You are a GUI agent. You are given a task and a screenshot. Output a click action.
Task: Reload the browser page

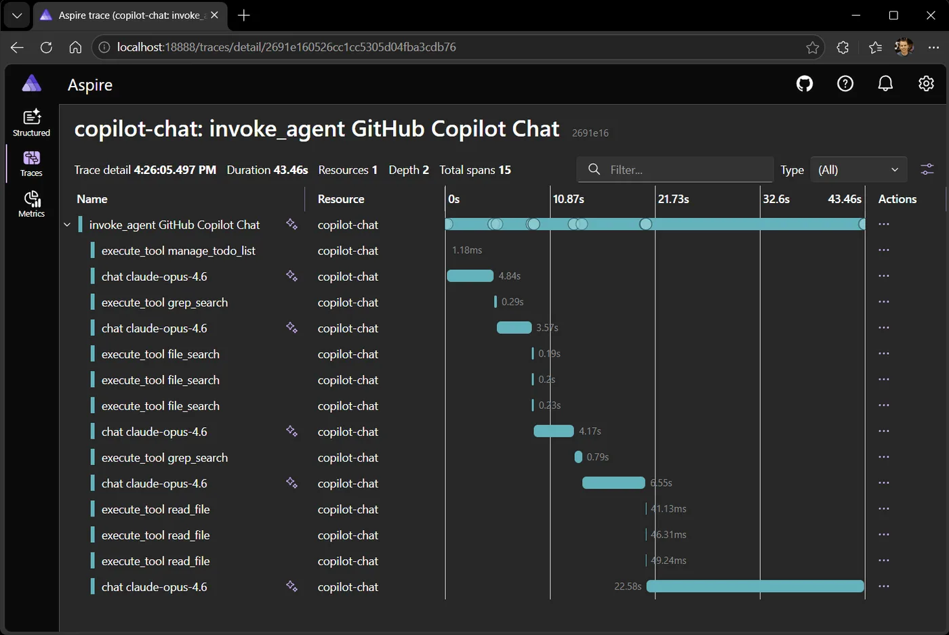pyautogui.click(x=46, y=47)
